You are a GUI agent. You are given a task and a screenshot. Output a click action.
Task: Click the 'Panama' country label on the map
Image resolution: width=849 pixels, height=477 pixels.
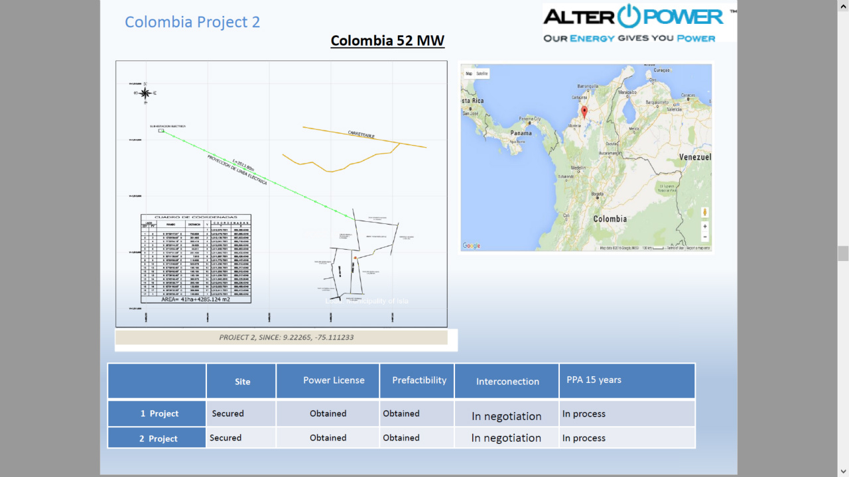click(521, 133)
